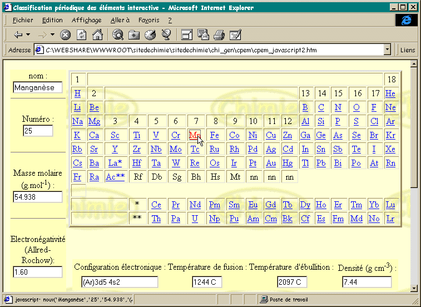421x307 pixels.
Task: Click the Mail toolbar icon
Action: coord(203,34)
